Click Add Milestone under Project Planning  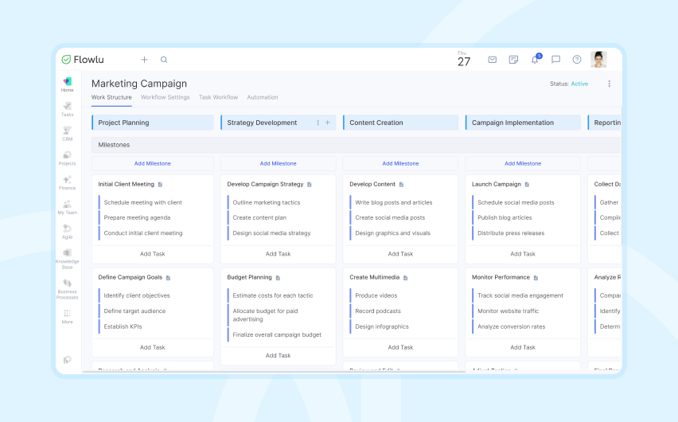[x=153, y=163]
